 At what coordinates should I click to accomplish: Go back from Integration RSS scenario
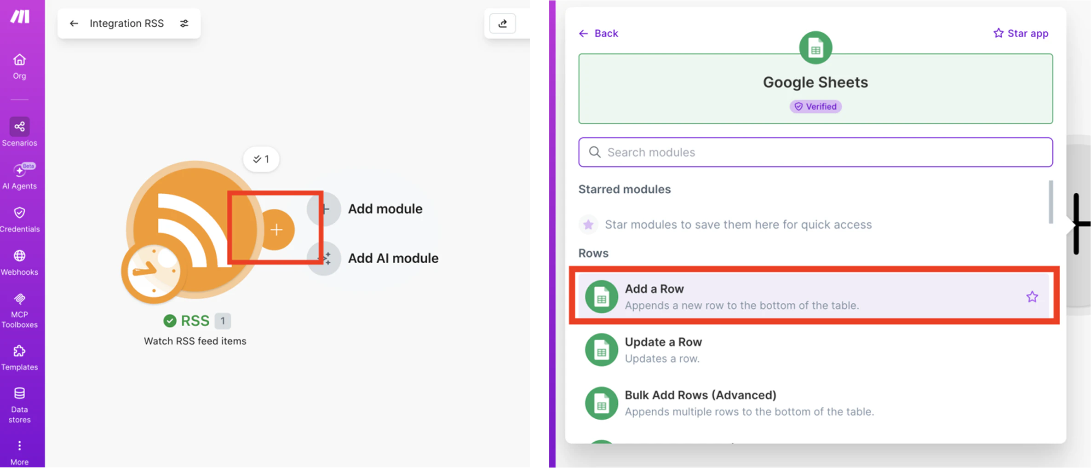(x=74, y=23)
